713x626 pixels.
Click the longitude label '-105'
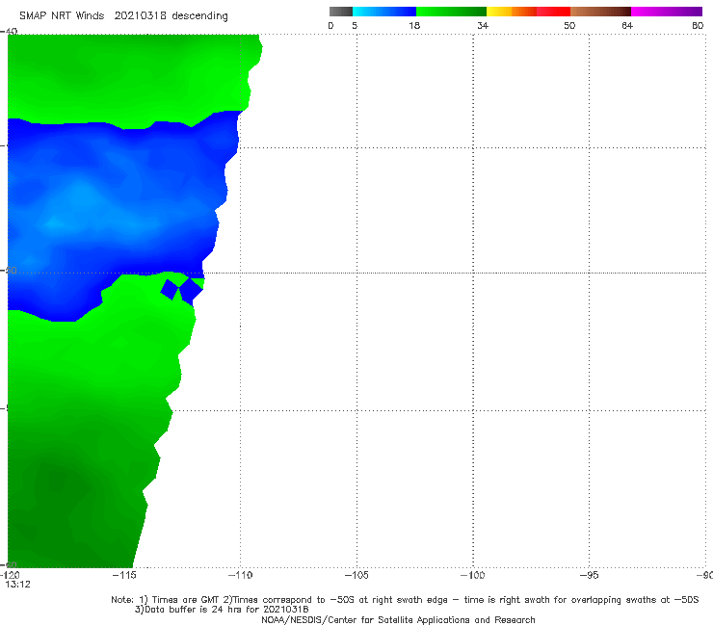click(356, 575)
